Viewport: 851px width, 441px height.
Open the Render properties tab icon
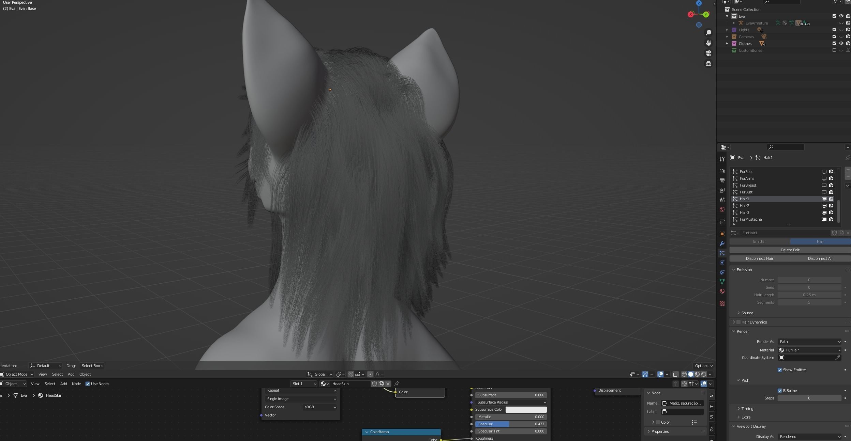pos(722,171)
